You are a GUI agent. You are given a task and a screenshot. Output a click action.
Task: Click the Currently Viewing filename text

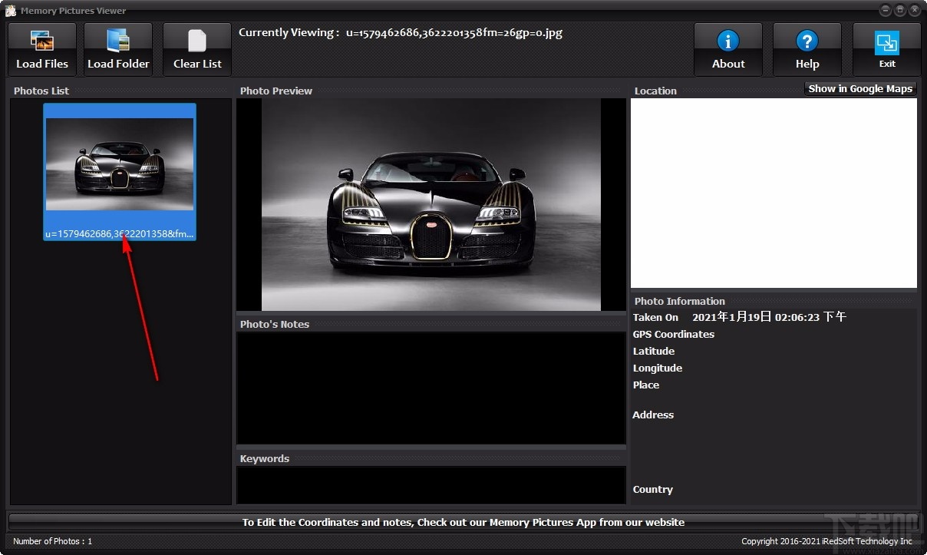[x=454, y=33]
